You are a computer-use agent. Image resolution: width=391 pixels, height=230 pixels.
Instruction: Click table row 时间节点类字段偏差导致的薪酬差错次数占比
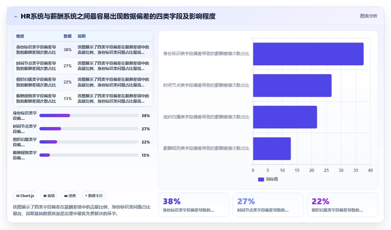[83, 66]
